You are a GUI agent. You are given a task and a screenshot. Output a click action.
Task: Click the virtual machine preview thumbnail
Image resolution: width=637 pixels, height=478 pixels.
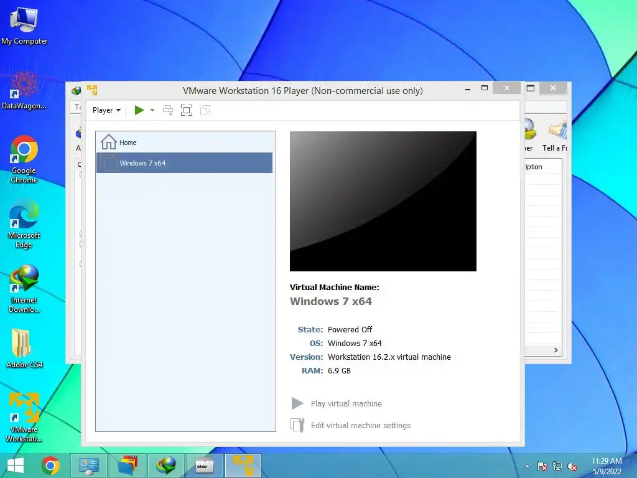click(383, 201)
